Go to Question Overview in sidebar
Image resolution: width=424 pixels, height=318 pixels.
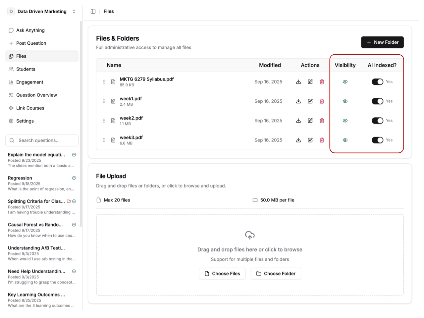pos(36,95)
